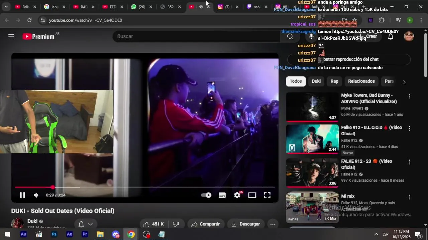
Task: Switch to theater mode view
Action: pos(252,195)
